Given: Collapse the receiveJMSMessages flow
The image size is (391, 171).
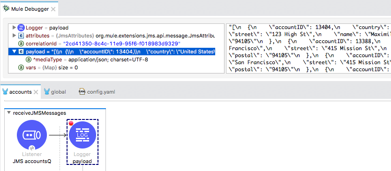Looking at the screenshot, I should point(9,113).
